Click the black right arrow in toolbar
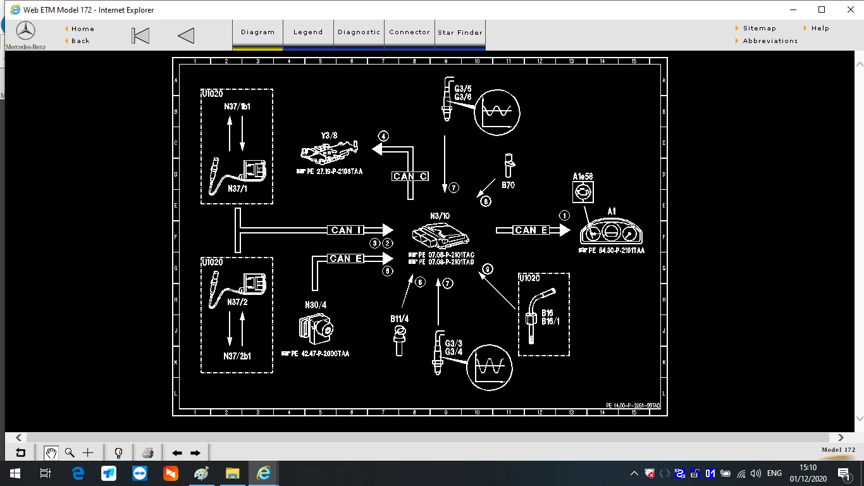Viewport: 864px width, 486px height. (x=195, y=453)
